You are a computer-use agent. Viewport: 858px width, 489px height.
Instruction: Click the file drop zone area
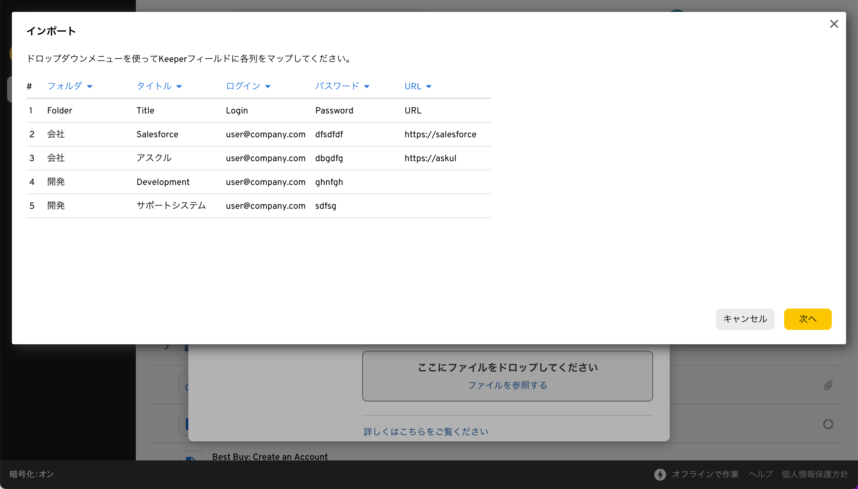point(507,367)
